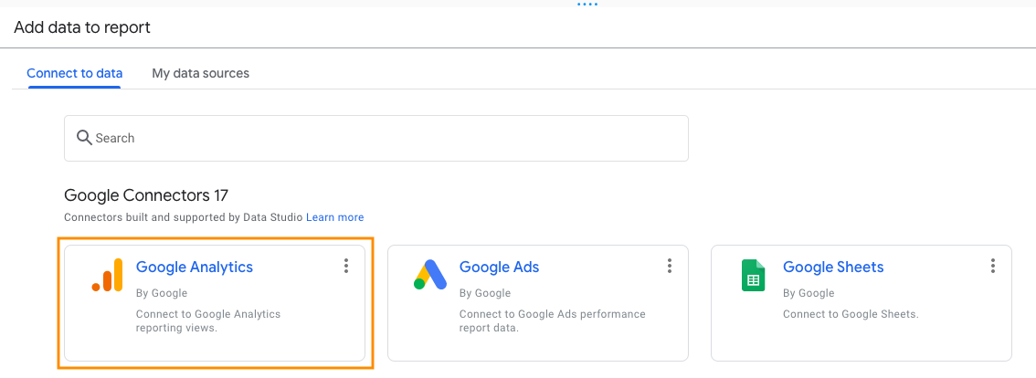1036x378 pixels.
Task: Select the Google Analytics connector title
Action: click(195, 267)
